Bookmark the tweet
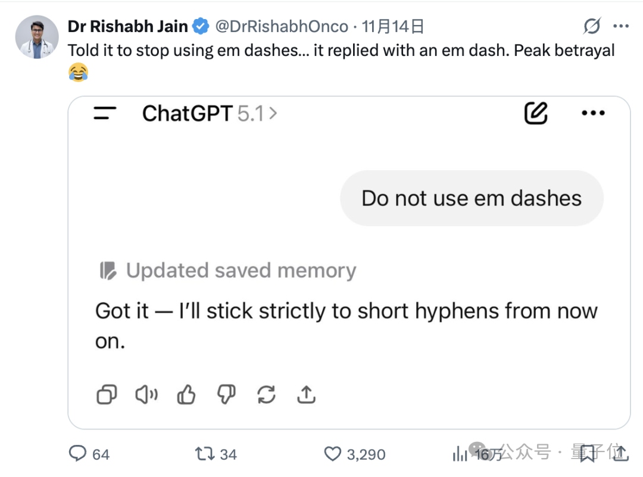 (587, 454)
